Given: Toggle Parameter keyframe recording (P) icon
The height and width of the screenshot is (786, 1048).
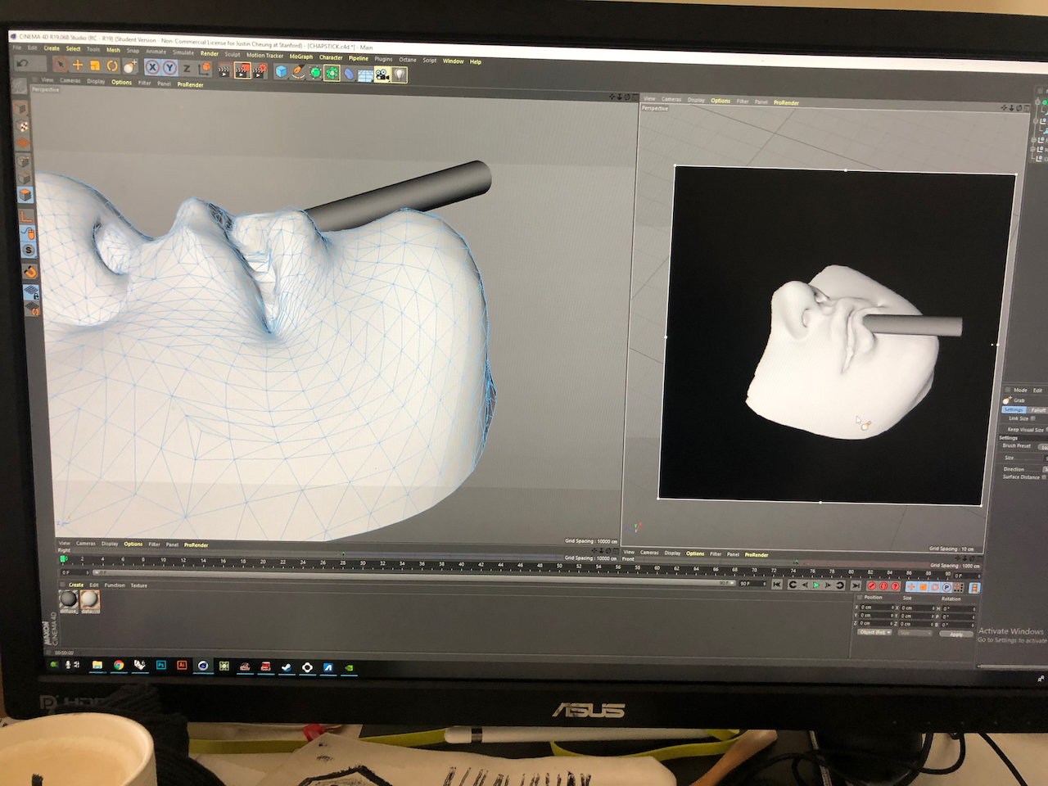Looking at the screenshot, I should click(946, 587).
